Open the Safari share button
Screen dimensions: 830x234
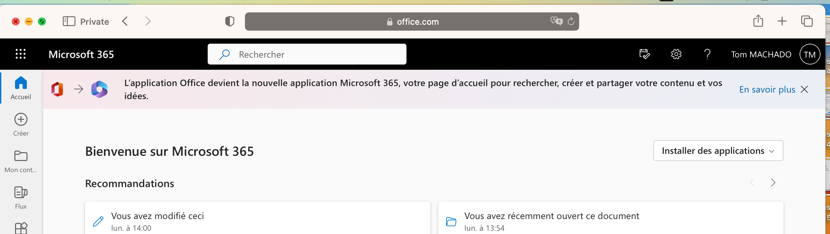click(758, 21)
